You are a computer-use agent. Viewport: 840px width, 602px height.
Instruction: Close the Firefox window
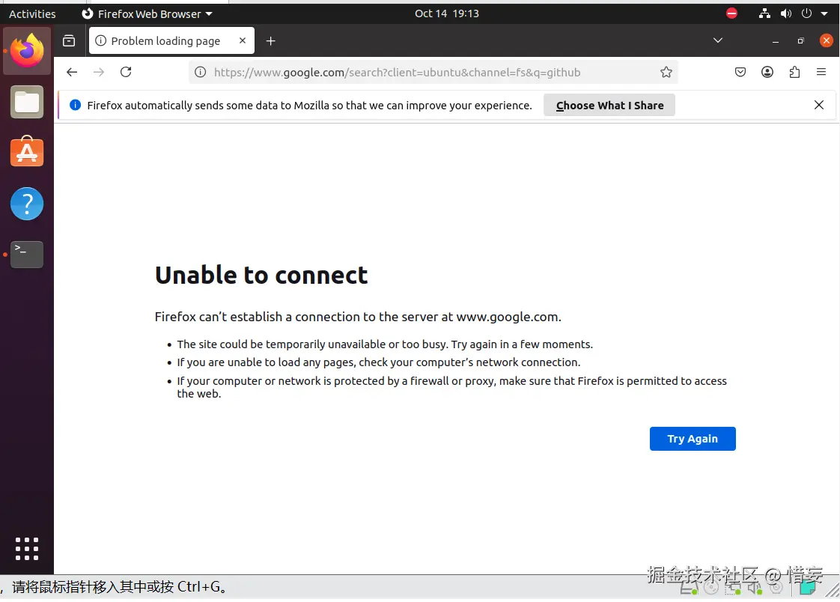tap(826, 40)
